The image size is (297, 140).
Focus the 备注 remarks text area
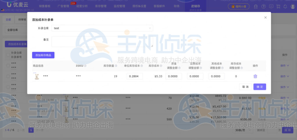[102, 41]
